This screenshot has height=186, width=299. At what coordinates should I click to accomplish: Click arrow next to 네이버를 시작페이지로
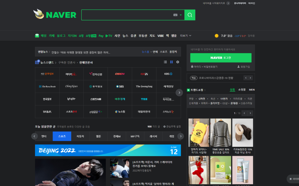click(x=228, y=3)
